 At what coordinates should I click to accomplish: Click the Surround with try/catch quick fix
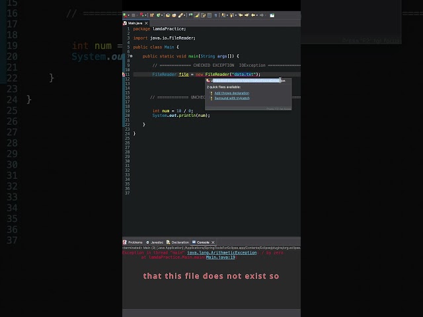point(232,98)
